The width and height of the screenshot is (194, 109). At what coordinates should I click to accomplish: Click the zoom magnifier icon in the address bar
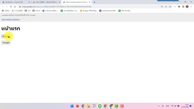(x=162, y=7)
